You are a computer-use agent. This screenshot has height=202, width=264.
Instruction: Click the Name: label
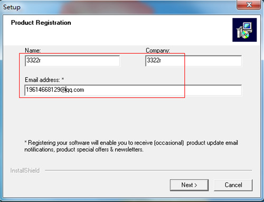pyautogui.click(x=33, y=51)
